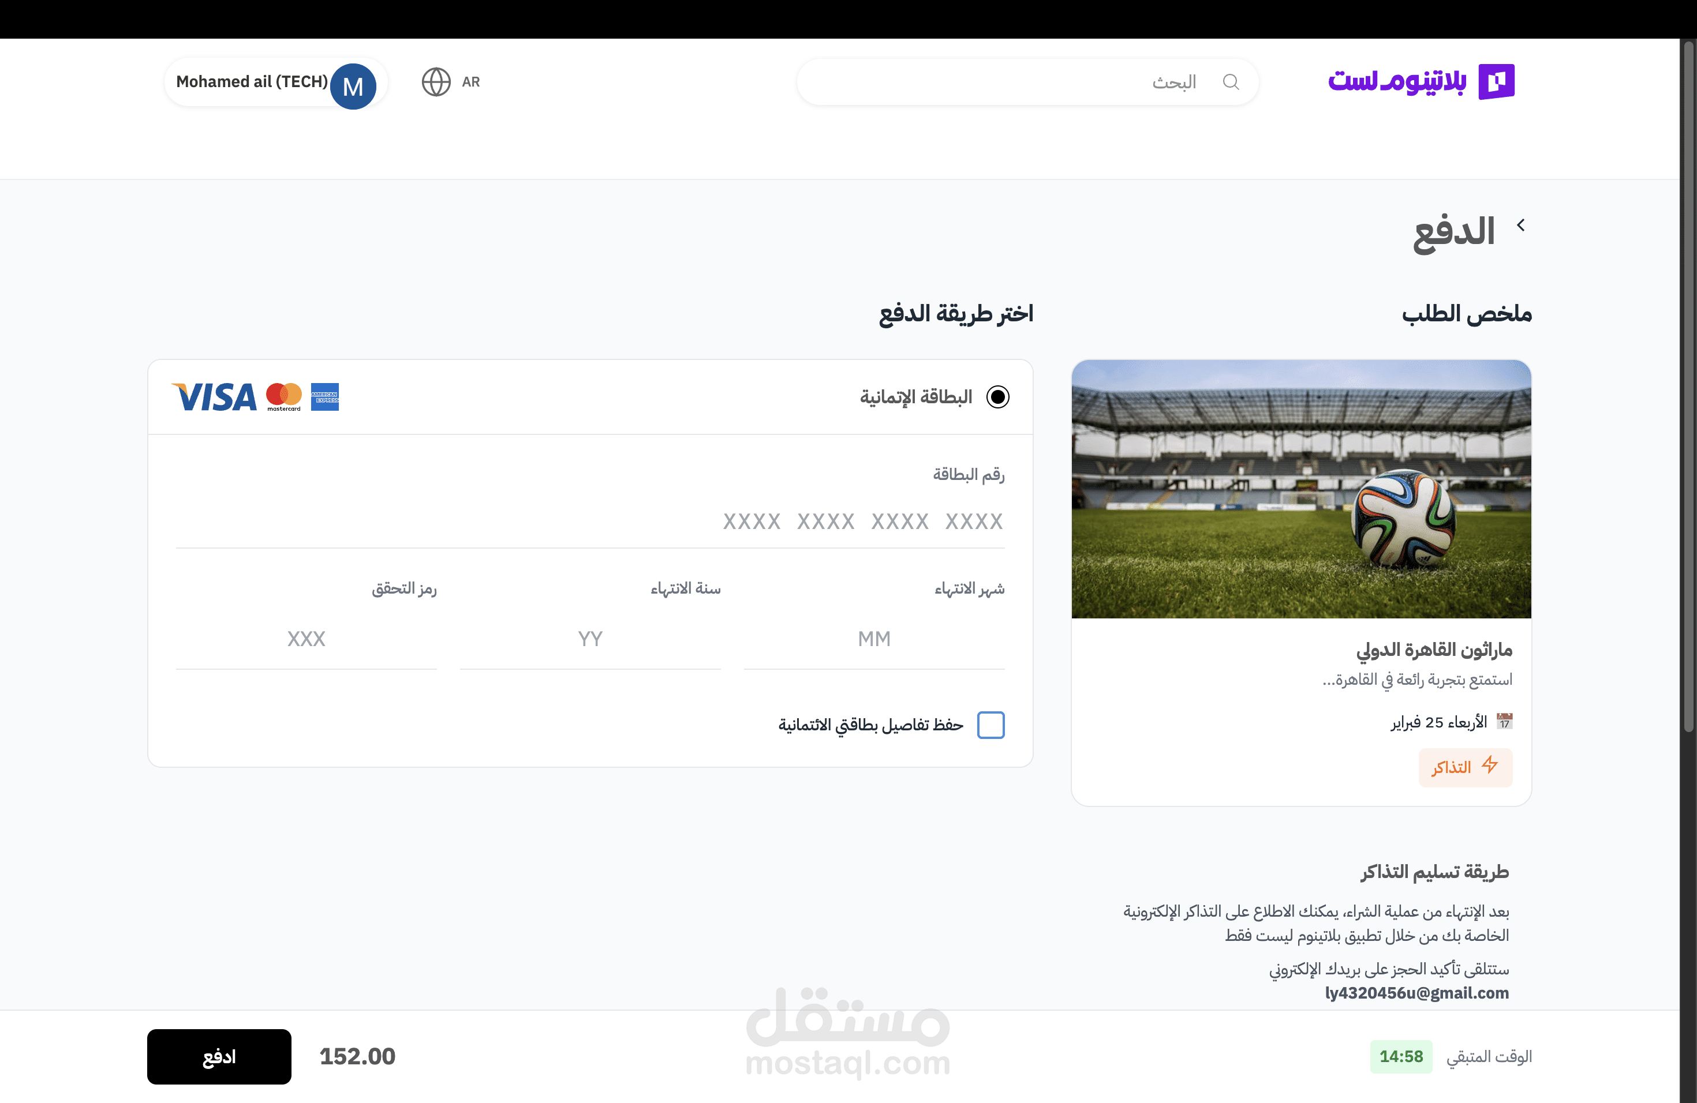Click the black ادفع pay button

coord(219,1057)
